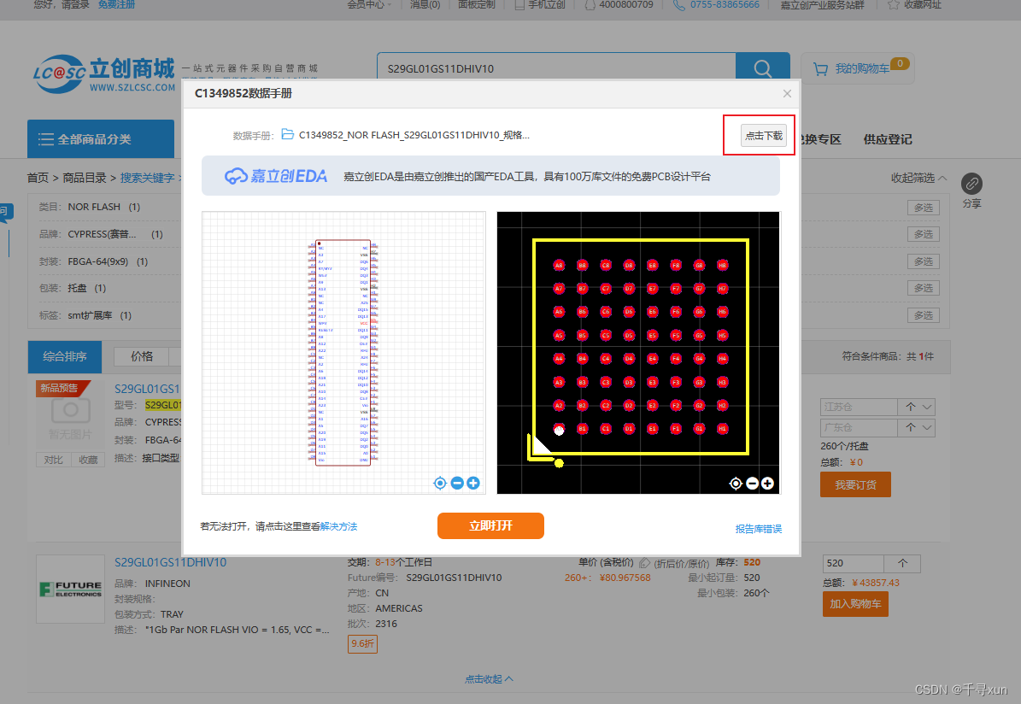Click the shopping cart icon
The width and height of the screenshot is (1021, 704).
tap(820, 68)
